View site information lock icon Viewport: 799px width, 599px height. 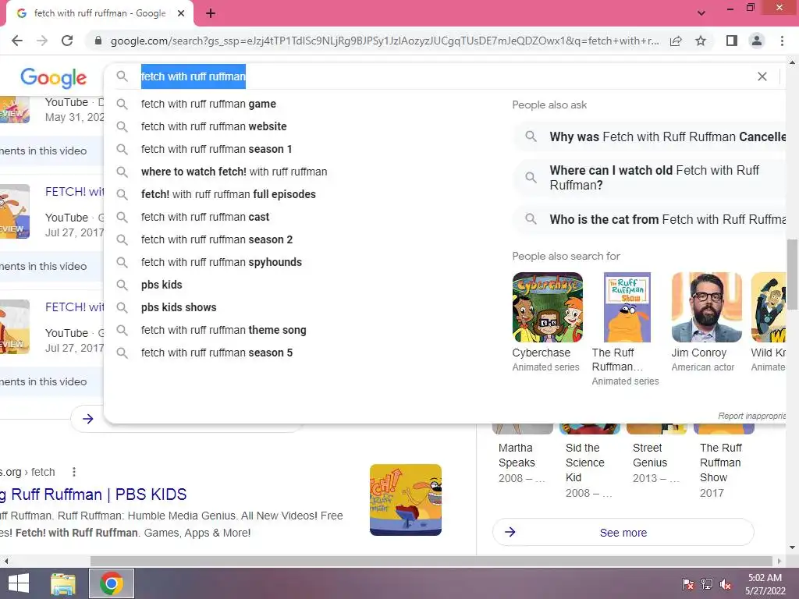[98, 41]
